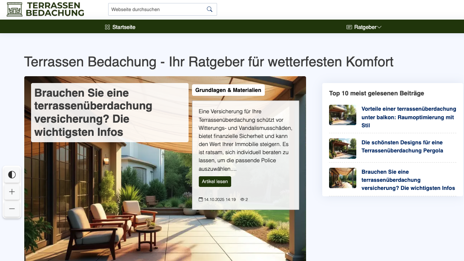
Task: Decrease font size with minus button
Action: pos(12,209)
